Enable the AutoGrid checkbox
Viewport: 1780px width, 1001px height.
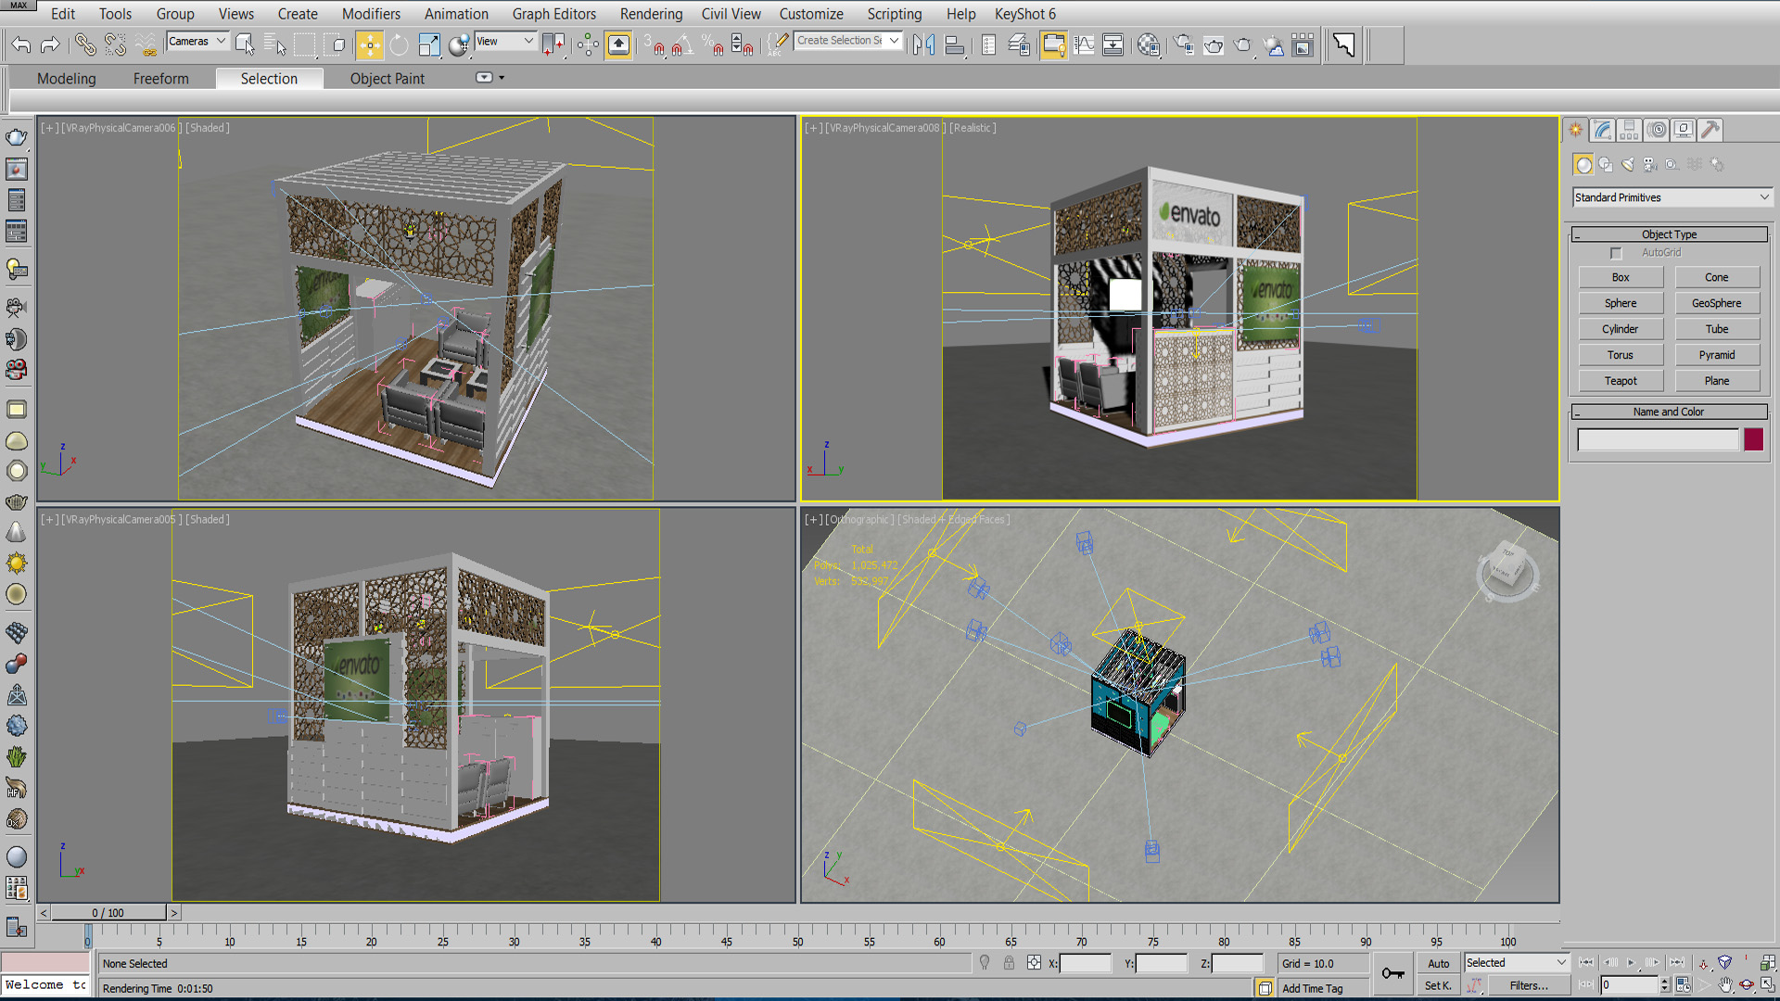(1616, 253)
